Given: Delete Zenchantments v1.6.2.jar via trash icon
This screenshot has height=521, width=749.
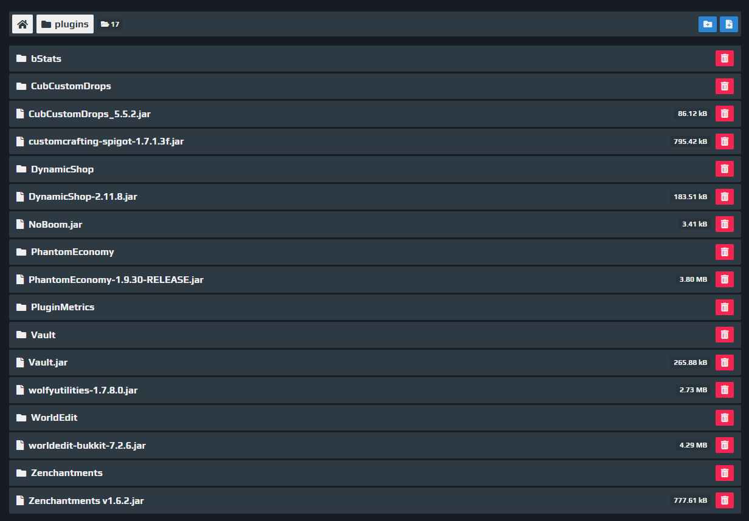Looking at the screenshot, I should (725, 500).
